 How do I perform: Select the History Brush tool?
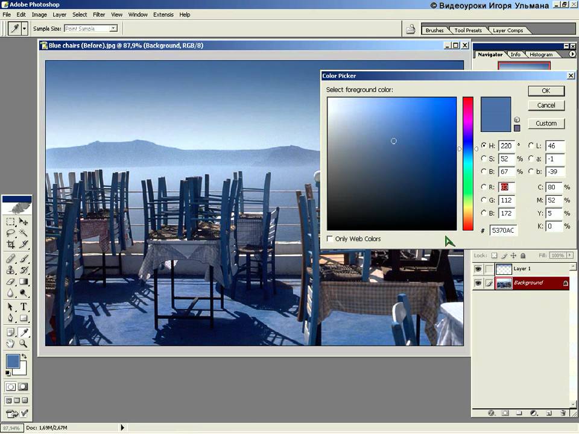[24, 270]
